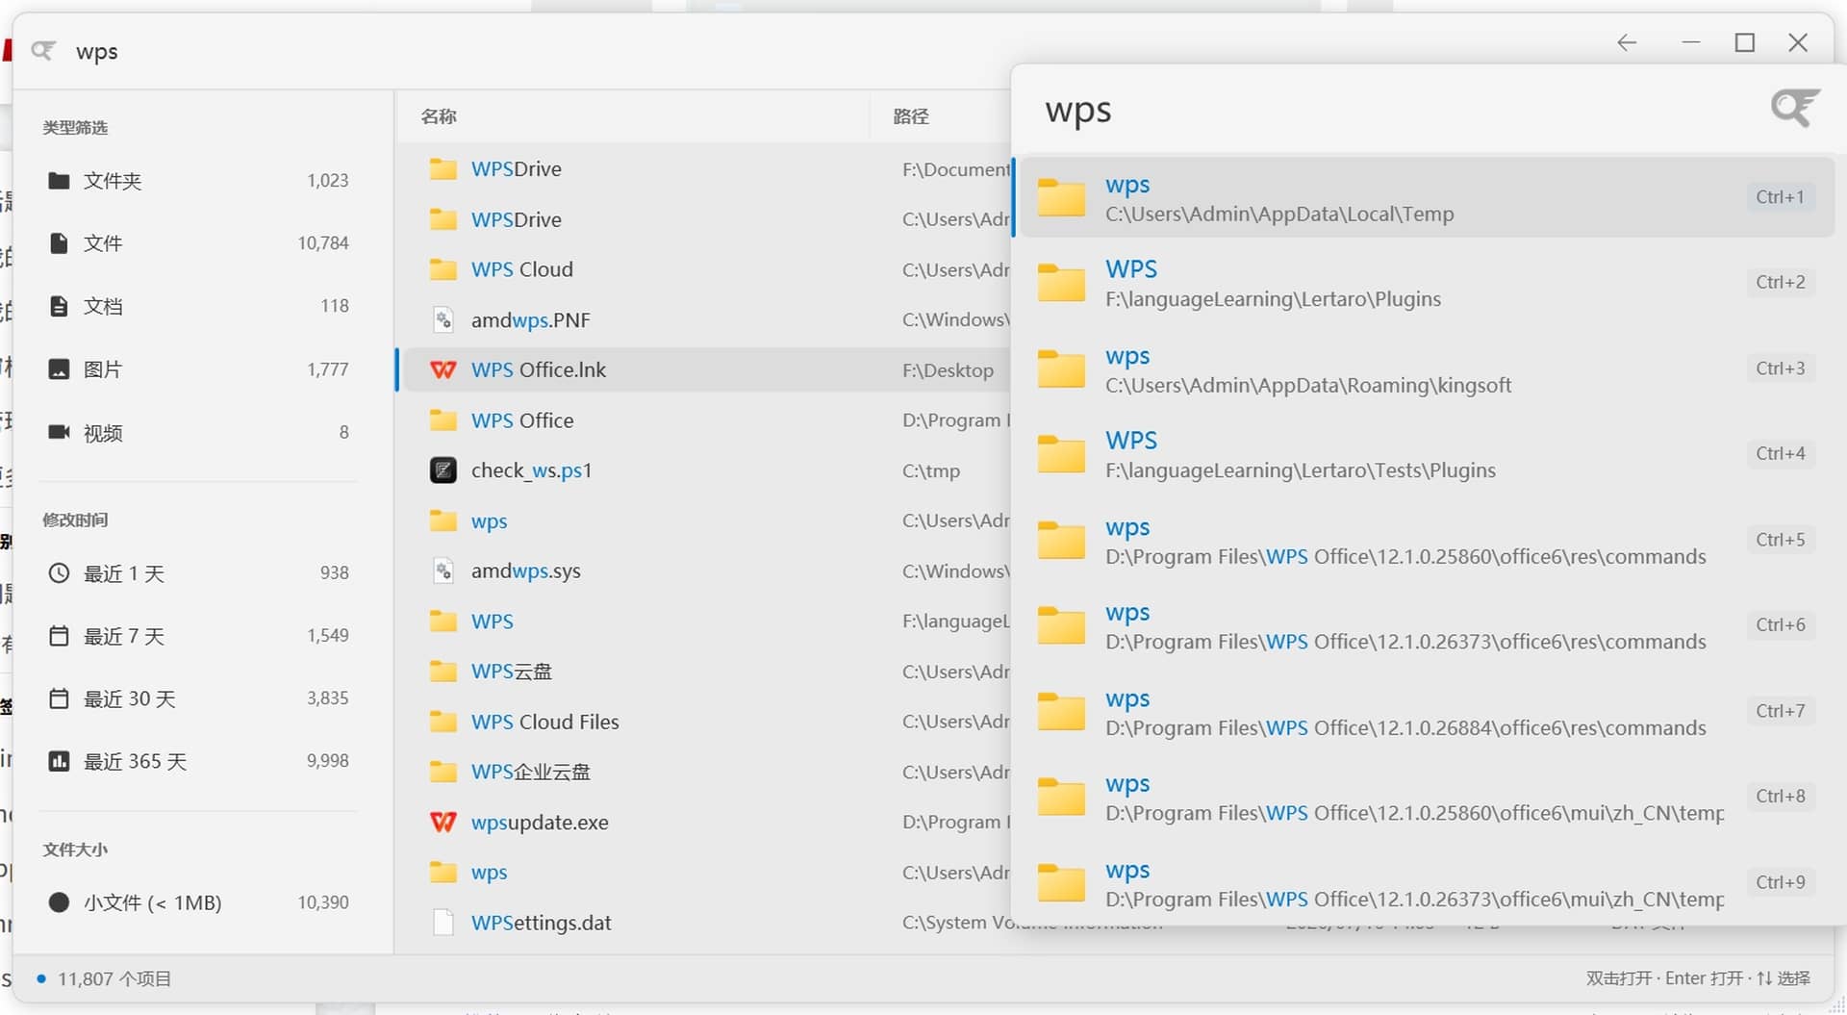Image resolution: width=1847 pixels, height=1015 pixels.
Task: Click the large search icon in popup
Action: point(1795,108)
